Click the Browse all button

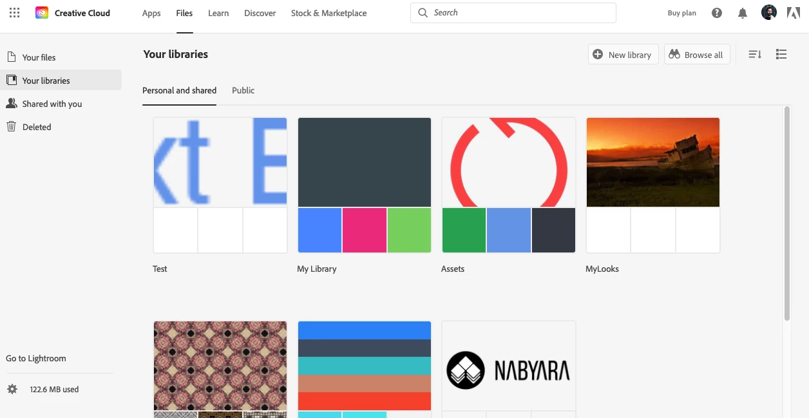(x=696, y=55)
